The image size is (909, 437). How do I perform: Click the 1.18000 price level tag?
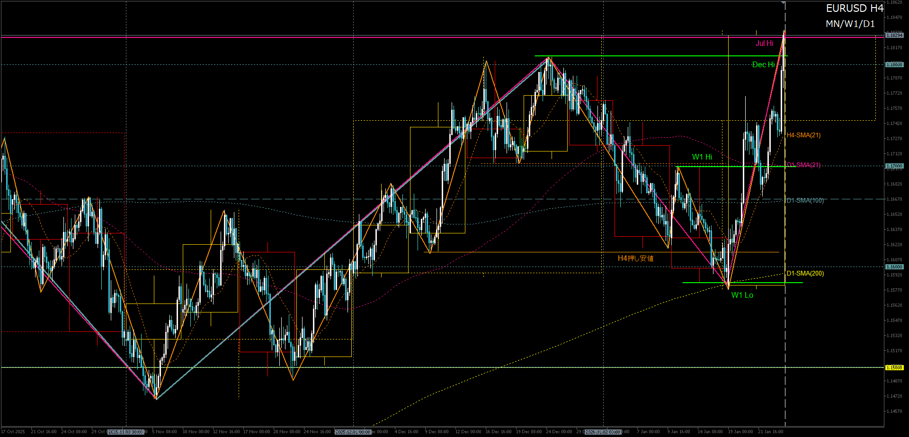click(x=894, y=65)
